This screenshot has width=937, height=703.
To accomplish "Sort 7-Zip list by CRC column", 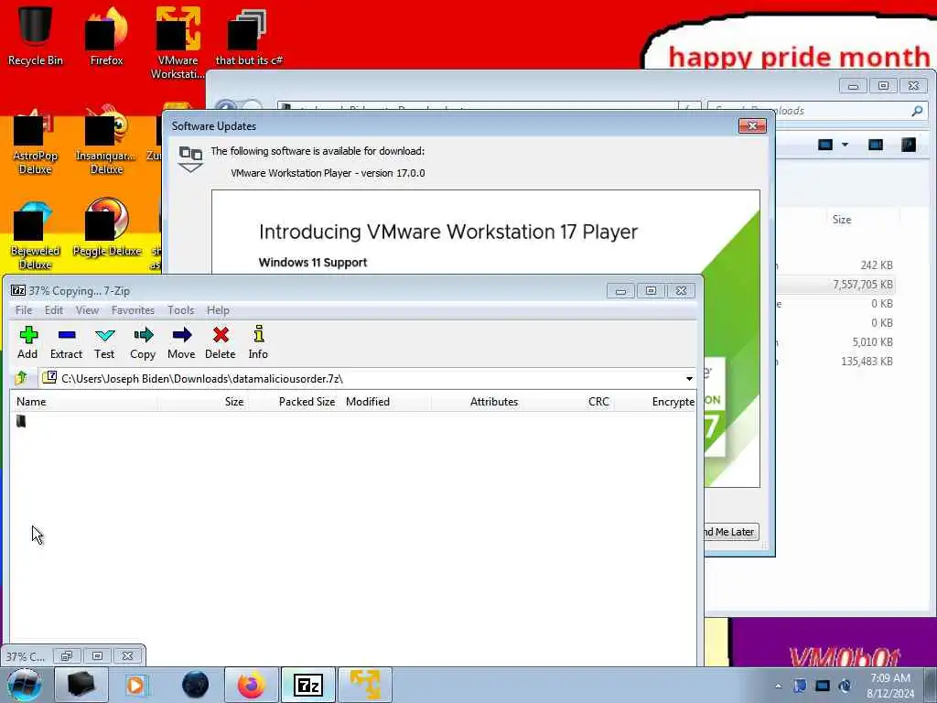I will [567, 402].
